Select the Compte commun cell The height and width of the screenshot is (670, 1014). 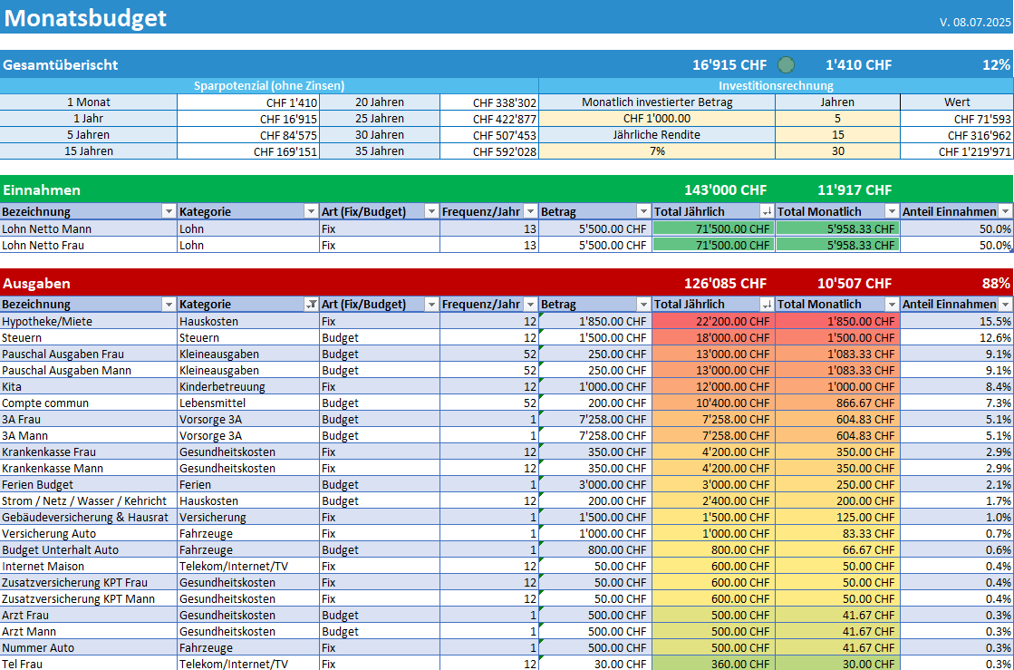click(x=89, y=403)
